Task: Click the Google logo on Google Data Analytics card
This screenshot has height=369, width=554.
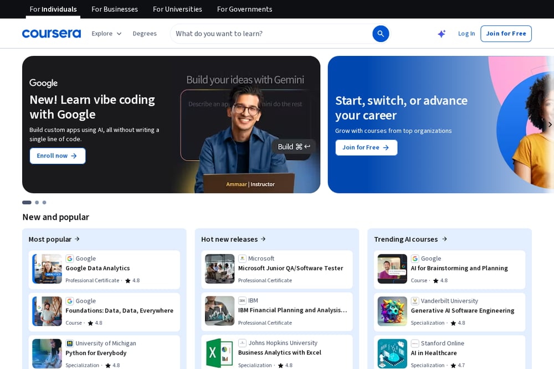Action: [70, 258]
